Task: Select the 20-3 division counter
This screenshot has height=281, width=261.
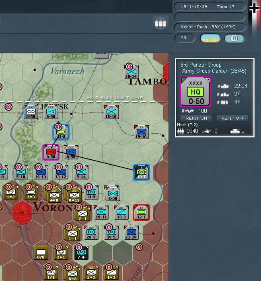Action: [91, 232]
